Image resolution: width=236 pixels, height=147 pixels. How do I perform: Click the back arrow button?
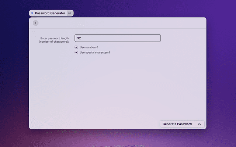tap(35, 23)
